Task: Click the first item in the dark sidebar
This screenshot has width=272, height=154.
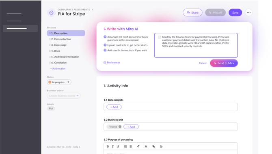Action: (x=14, y=13)
